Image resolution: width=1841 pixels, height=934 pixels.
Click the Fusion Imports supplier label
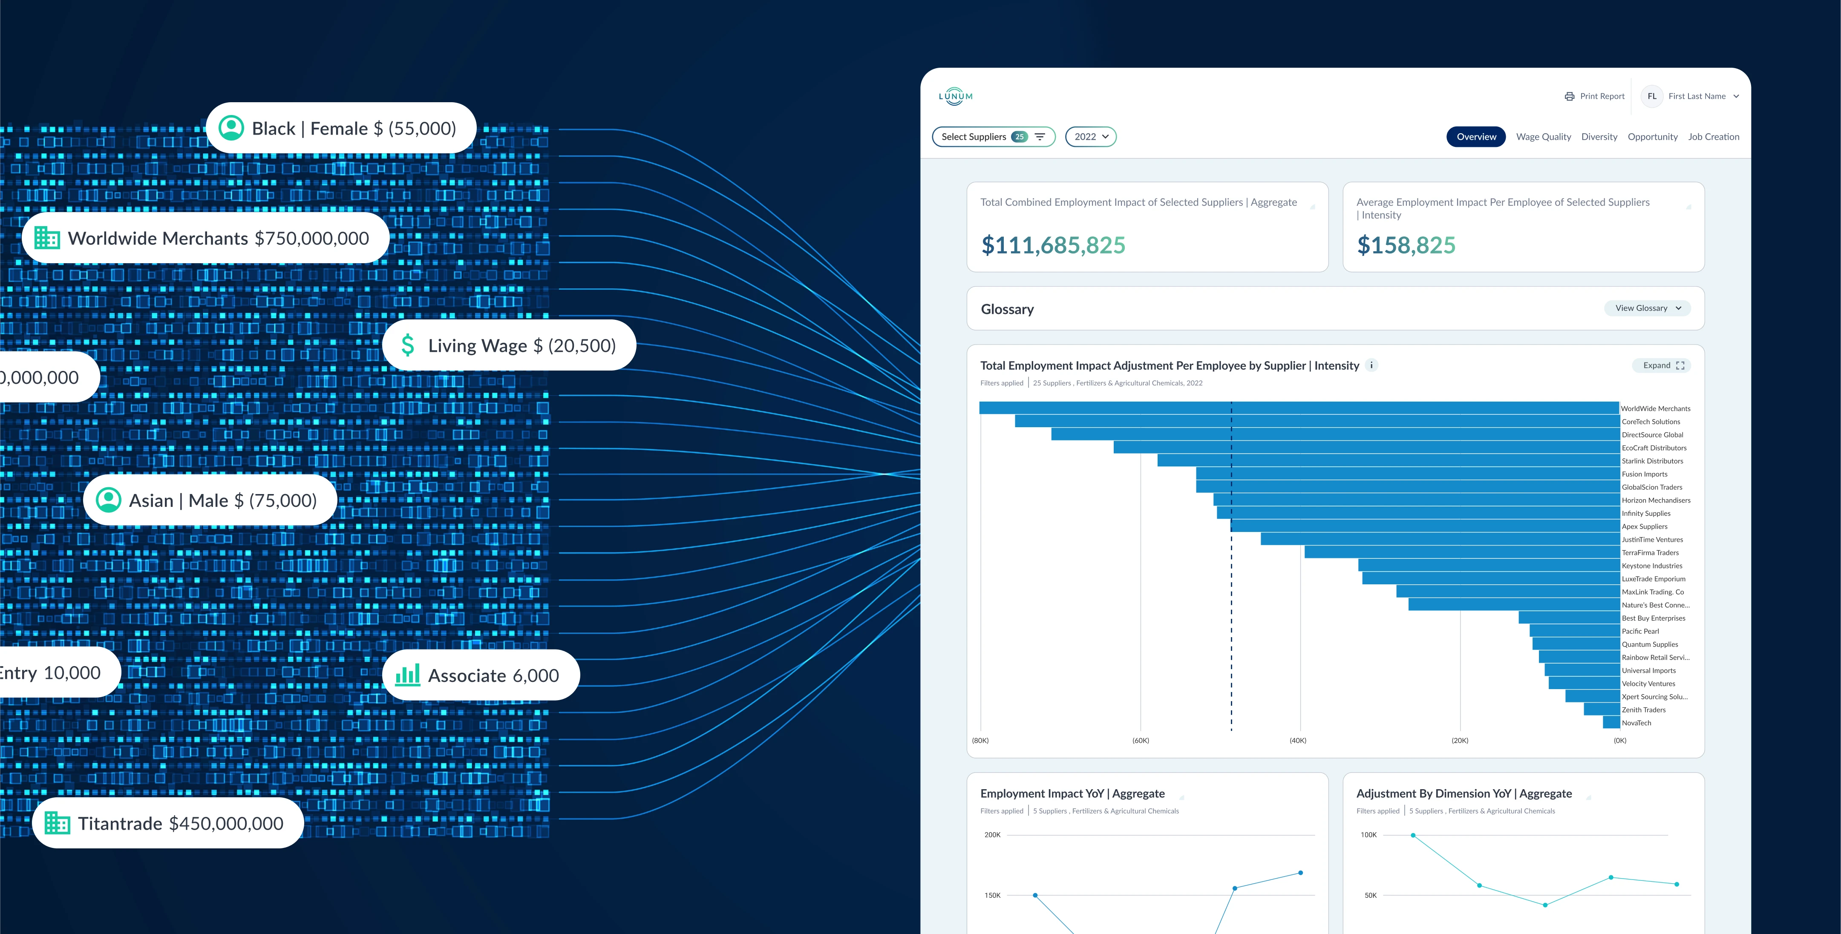tap(1645, 474)
